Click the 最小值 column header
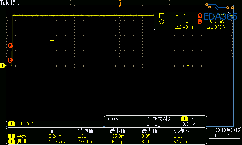 pos(118,131)
